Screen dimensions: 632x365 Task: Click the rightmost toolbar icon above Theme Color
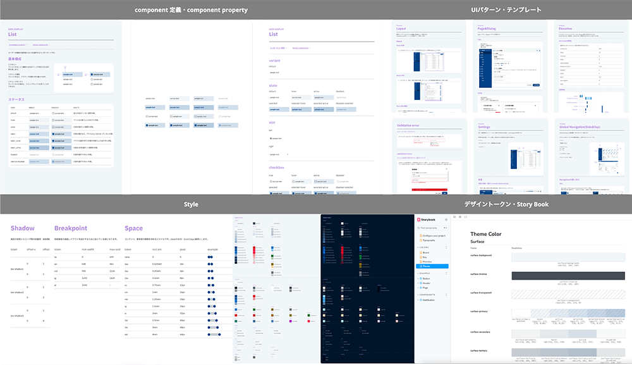tap(466, 217)
